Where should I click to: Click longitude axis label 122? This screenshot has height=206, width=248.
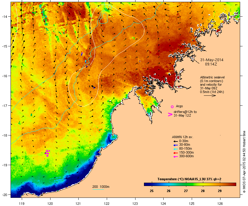click(x=107, y=204)
